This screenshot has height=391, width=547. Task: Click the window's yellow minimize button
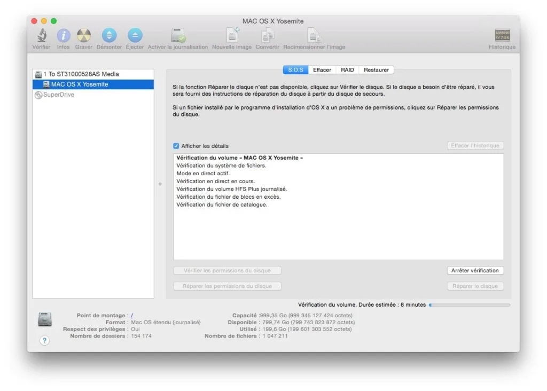pos(44,21)
